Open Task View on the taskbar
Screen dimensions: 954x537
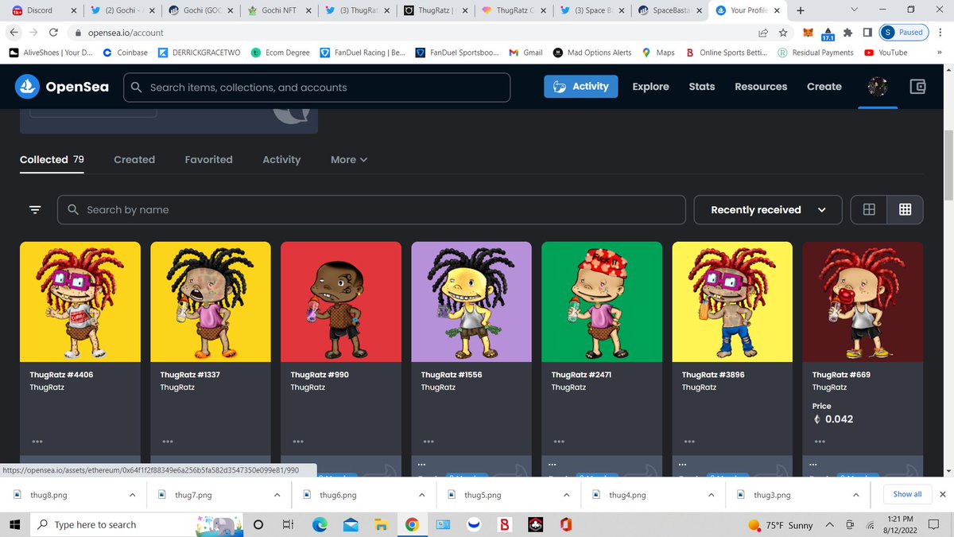(288, 524)
